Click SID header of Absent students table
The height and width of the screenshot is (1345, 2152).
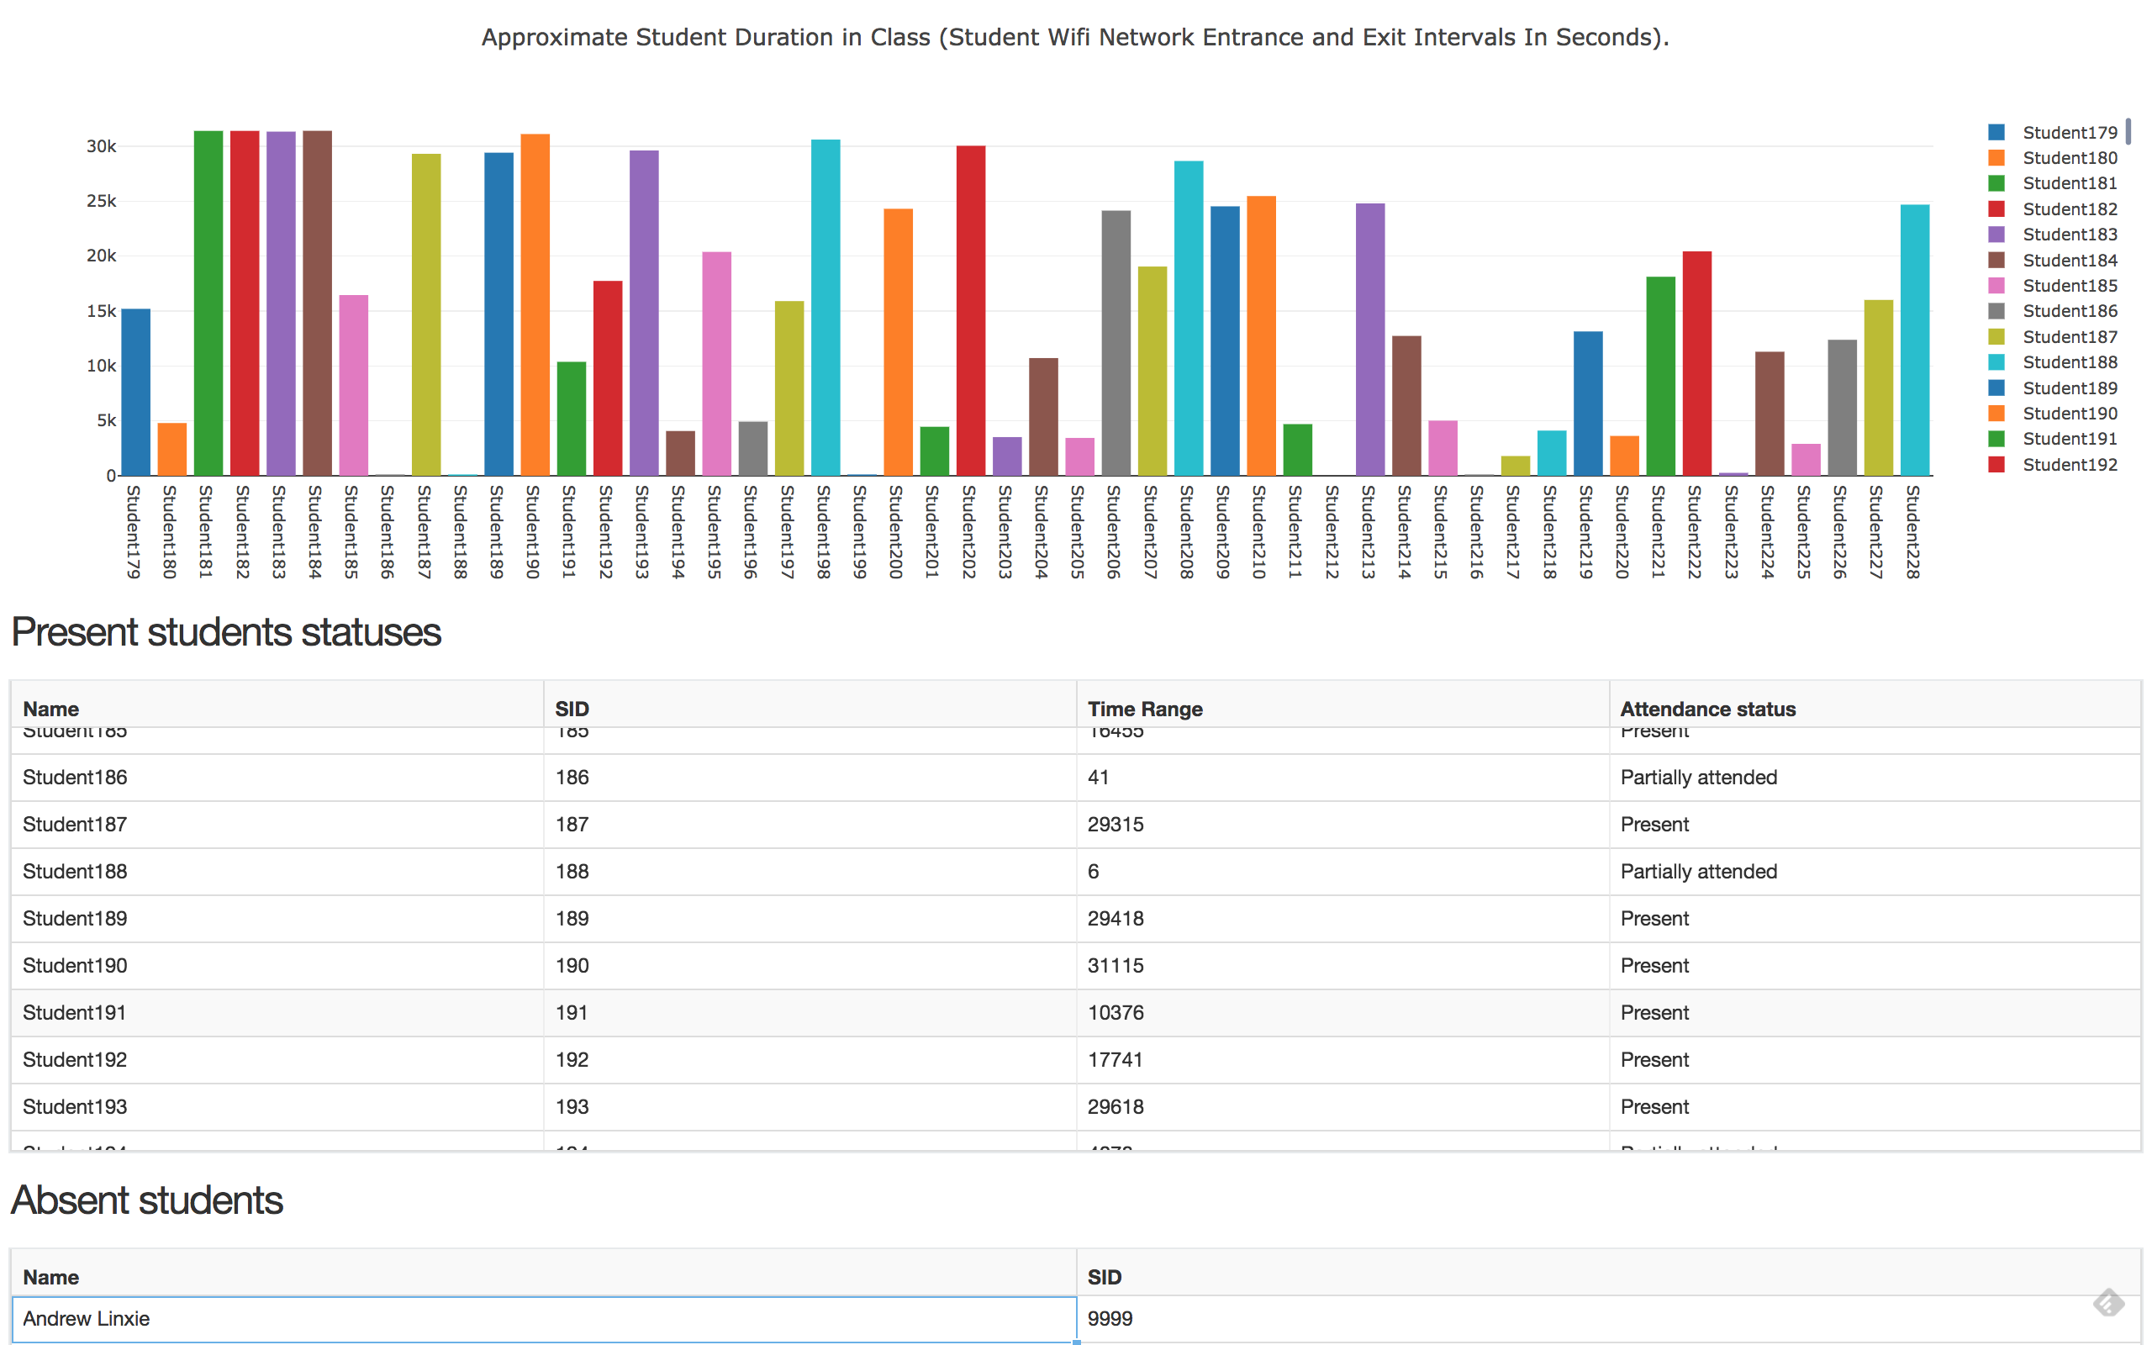coord(1104,1278)
